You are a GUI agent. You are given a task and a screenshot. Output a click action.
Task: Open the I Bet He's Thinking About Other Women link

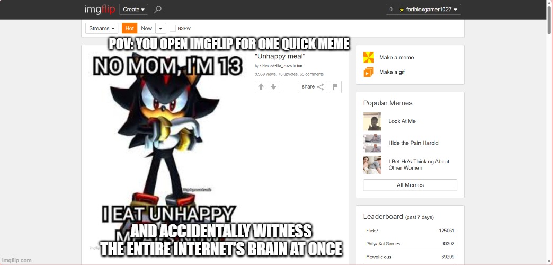(418, 164)
